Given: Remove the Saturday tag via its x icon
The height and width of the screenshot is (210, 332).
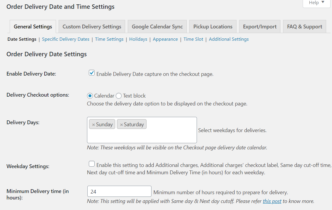Looking at the screenshot, I should pos(121,125).
